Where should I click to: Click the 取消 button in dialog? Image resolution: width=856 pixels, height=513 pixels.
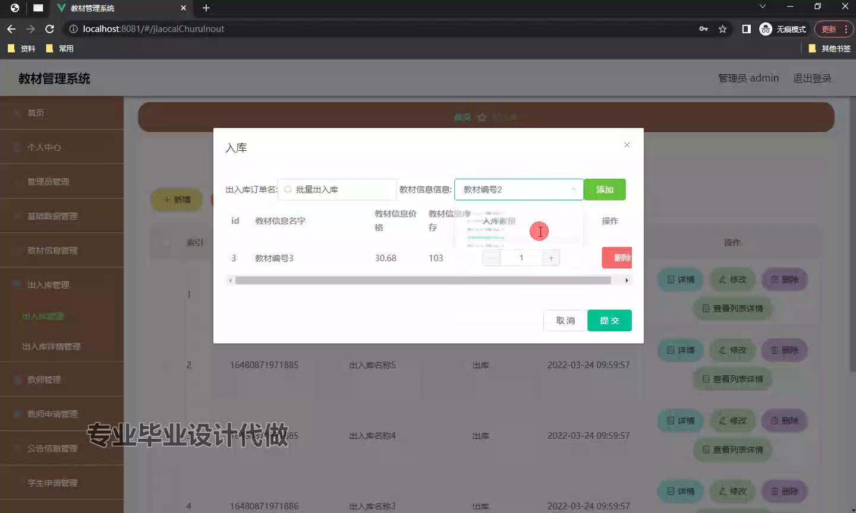tap(565, 321)
